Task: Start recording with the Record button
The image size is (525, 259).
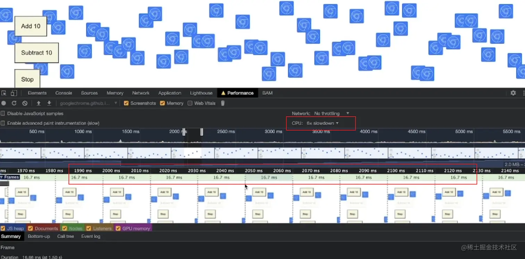Action: point(4,103)
